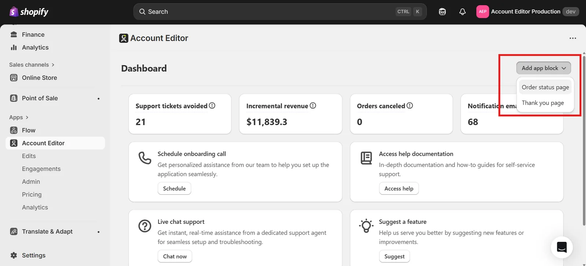The width and height of the screenshot is (586, 266).
Task: Click the search magnifier icon
Action: point(142,12)
